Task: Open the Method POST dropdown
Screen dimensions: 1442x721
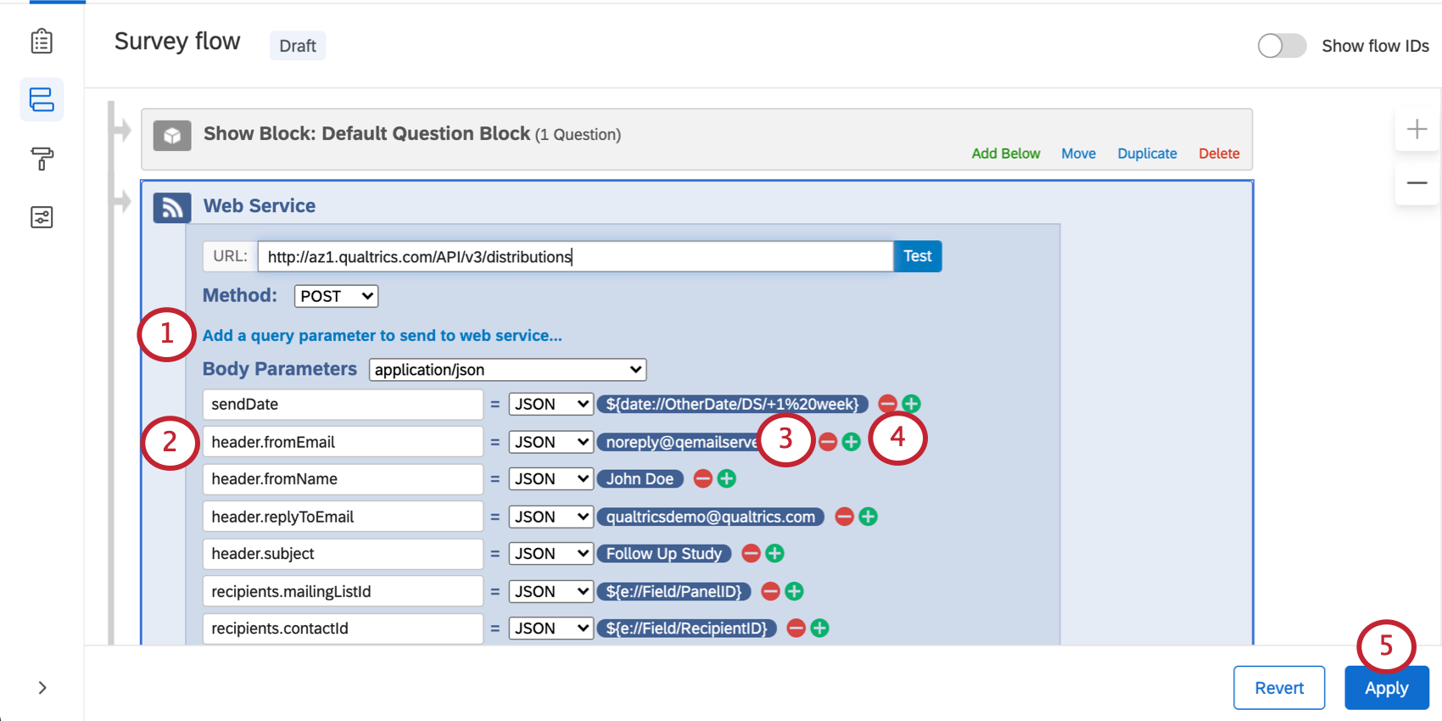Action: (x=336, y=296)
